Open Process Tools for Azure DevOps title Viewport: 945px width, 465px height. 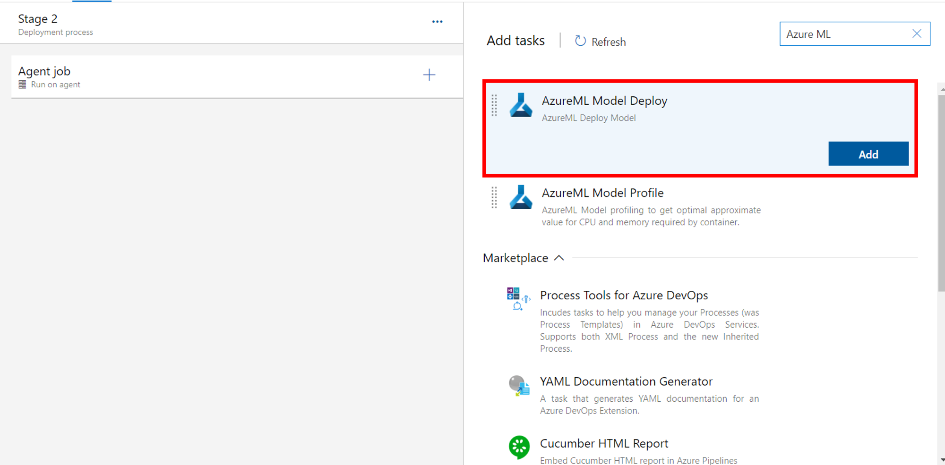pos(624,295)
